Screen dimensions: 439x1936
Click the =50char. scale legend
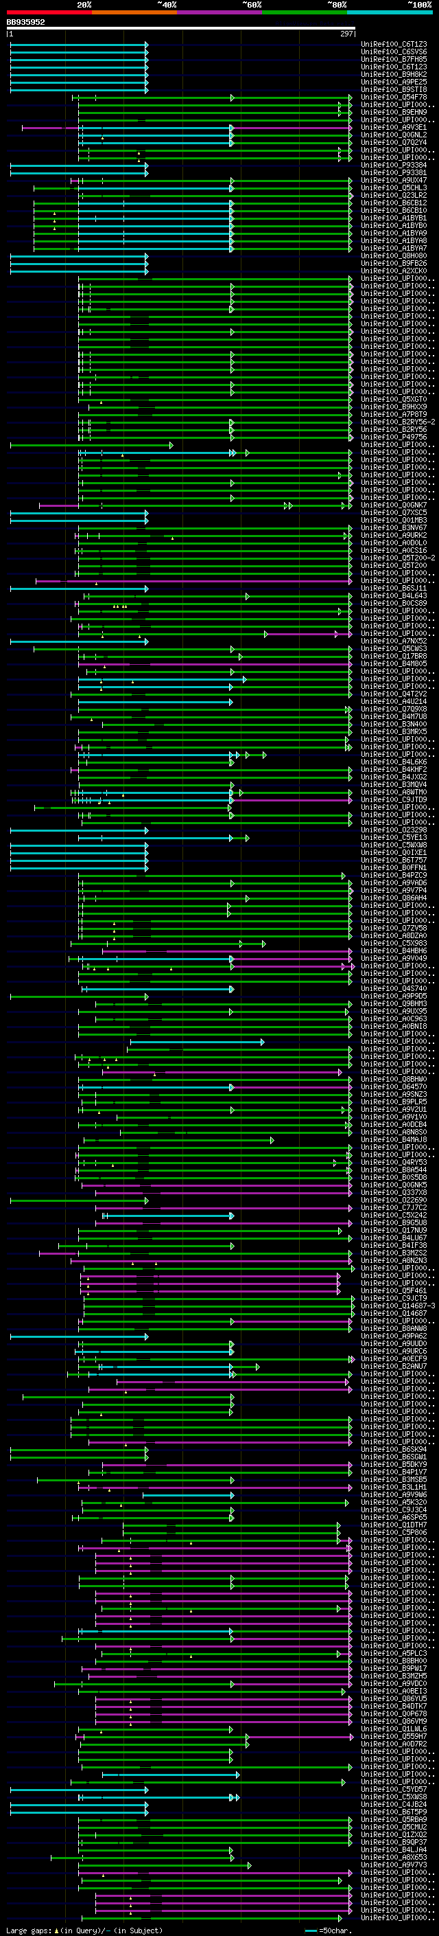(328, 1931)
